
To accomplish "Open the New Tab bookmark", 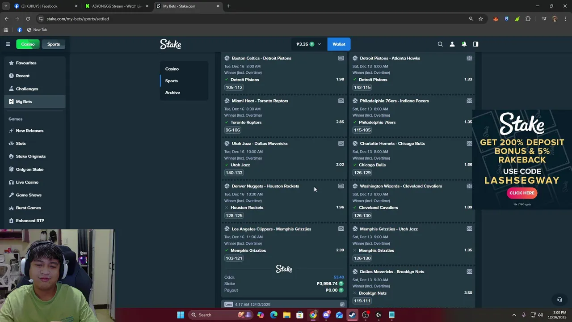I will click(x=37, y=30).
